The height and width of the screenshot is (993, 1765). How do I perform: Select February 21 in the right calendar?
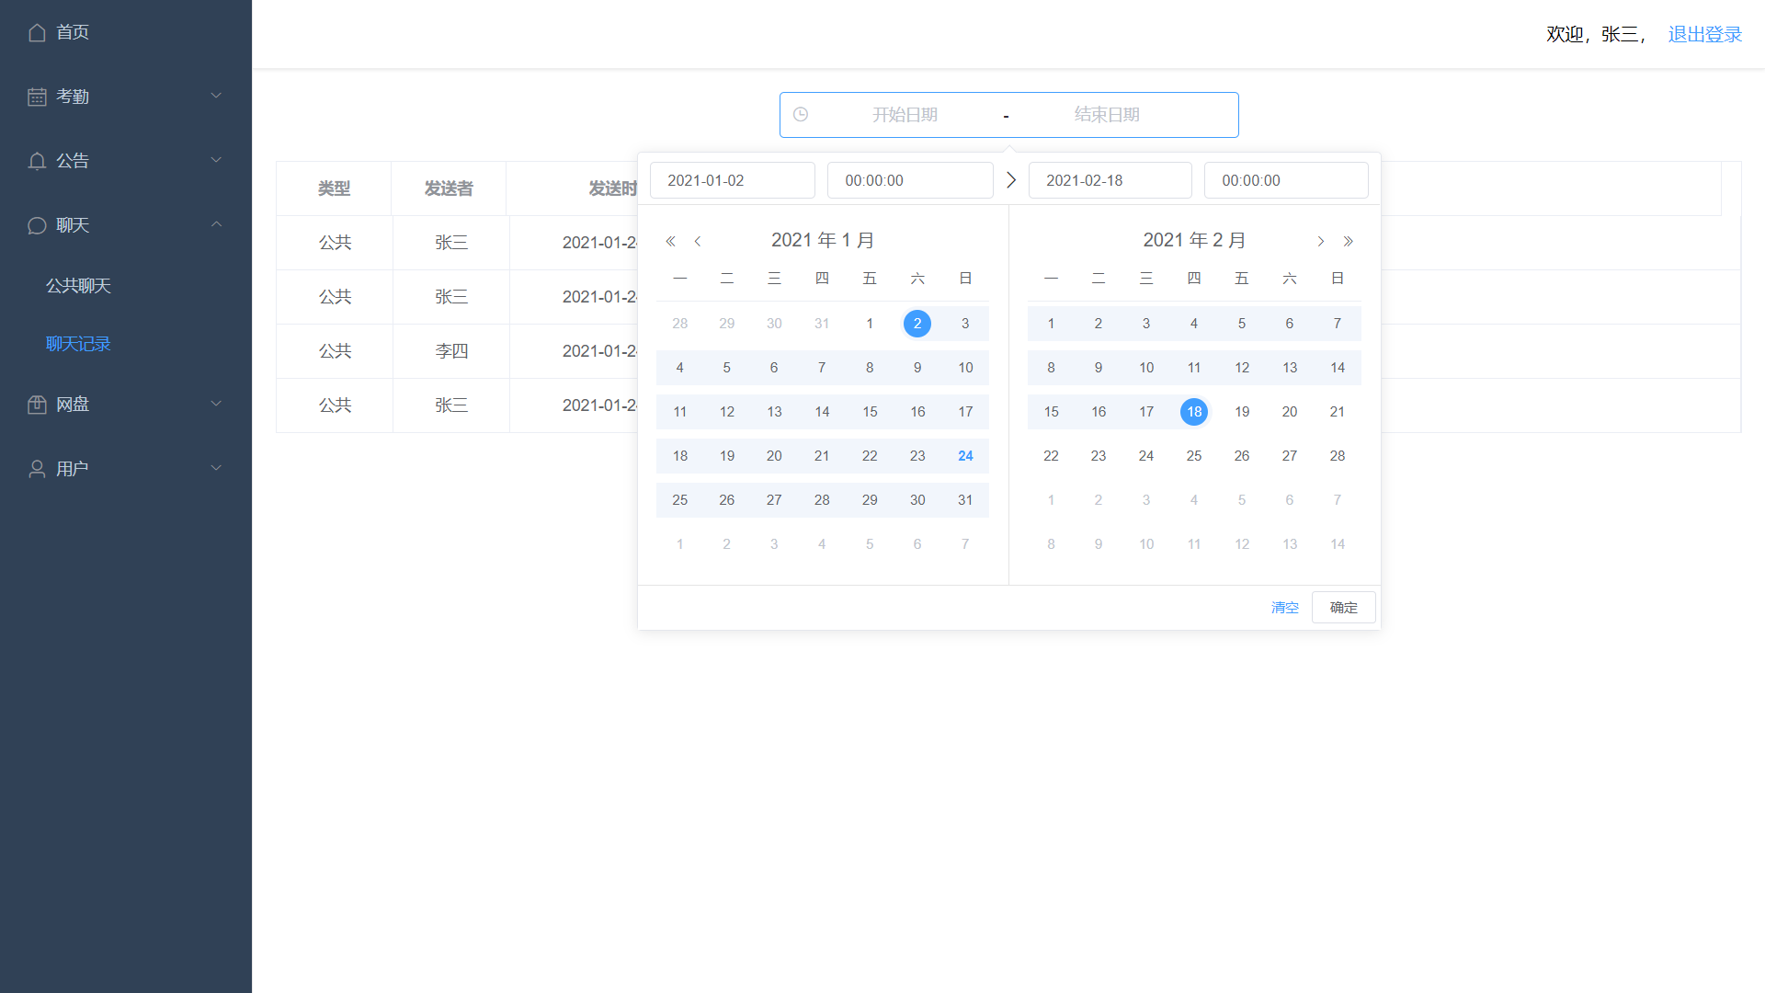(x=1338, y=412)
